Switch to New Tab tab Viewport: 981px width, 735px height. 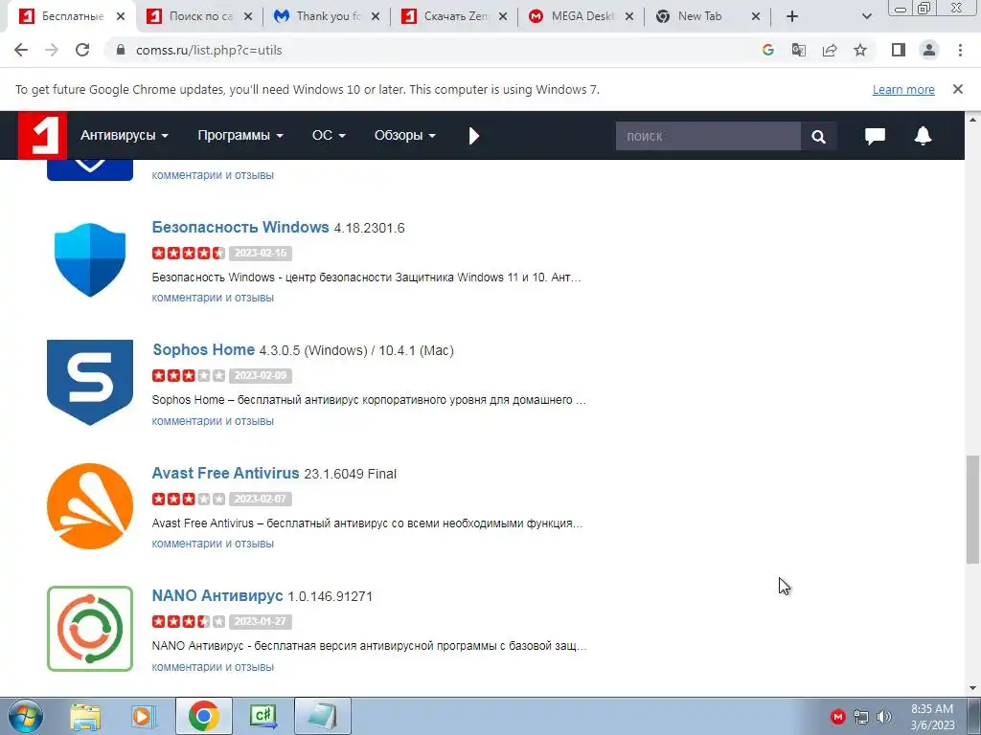pyautogui.click(x=706, y=16)
